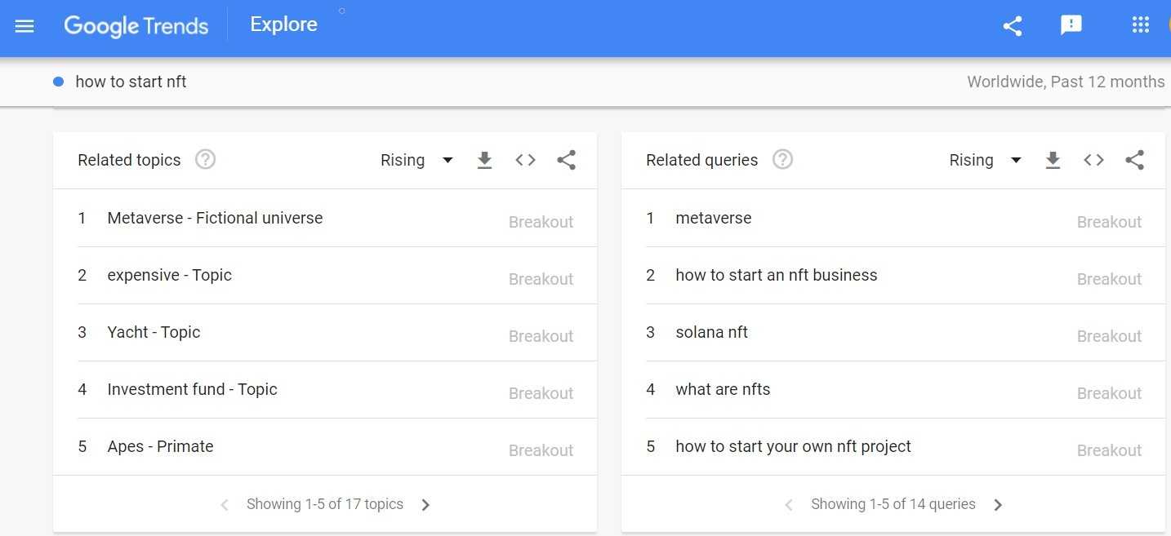Open help for Related queries
This screenshot has width=1171, height=536.
pyautogui.click(x=782, y=160)
